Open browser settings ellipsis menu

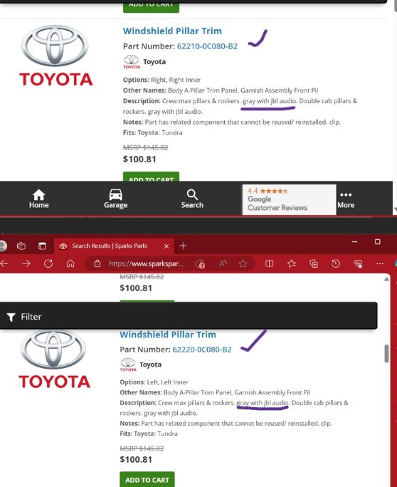pyautogui.click(x=380, y=263)
